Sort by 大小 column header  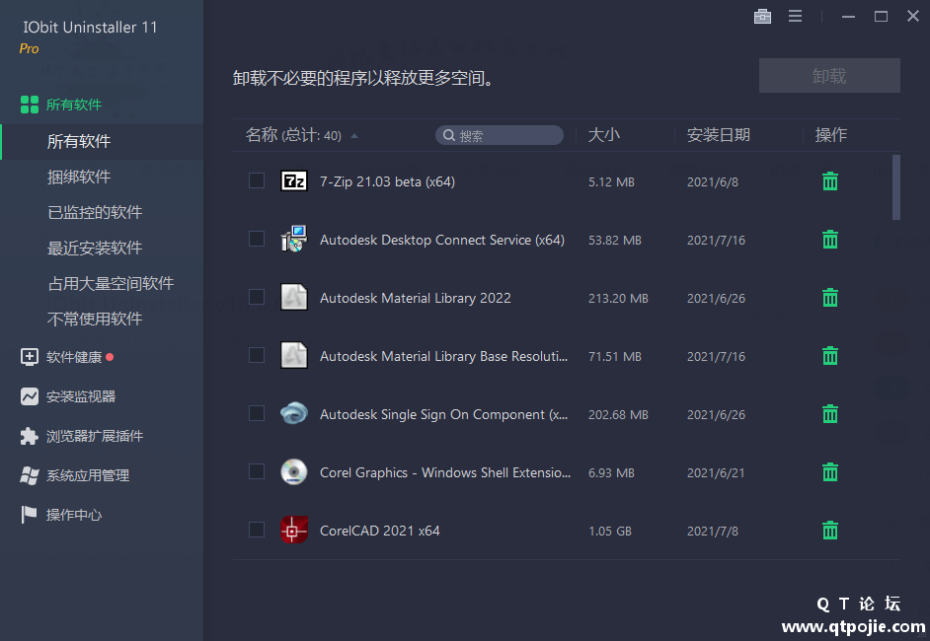[604, 134]
